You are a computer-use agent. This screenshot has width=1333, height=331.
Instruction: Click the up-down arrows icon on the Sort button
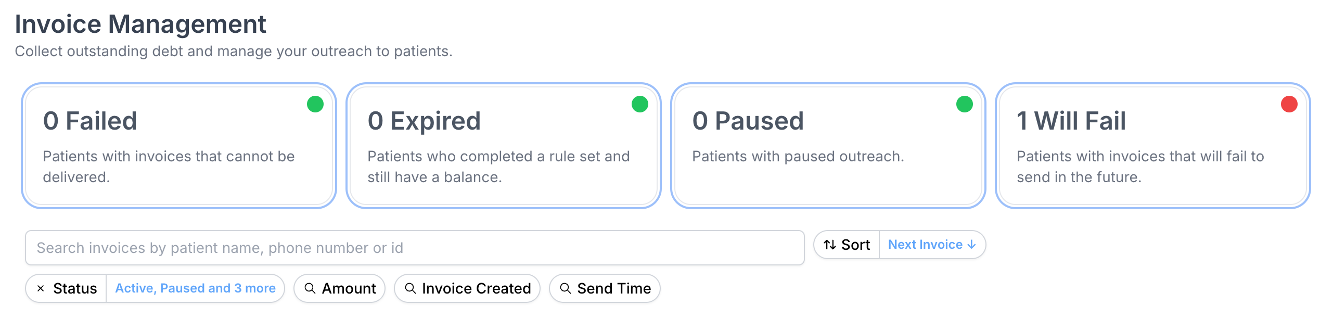[x=831, y=244]
